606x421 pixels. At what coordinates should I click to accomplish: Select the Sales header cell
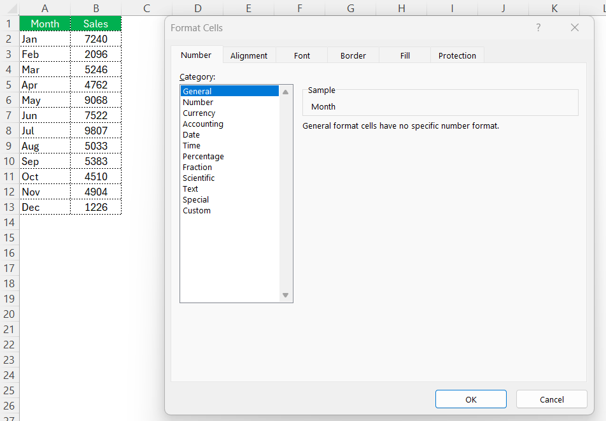[x=96, y=24]
